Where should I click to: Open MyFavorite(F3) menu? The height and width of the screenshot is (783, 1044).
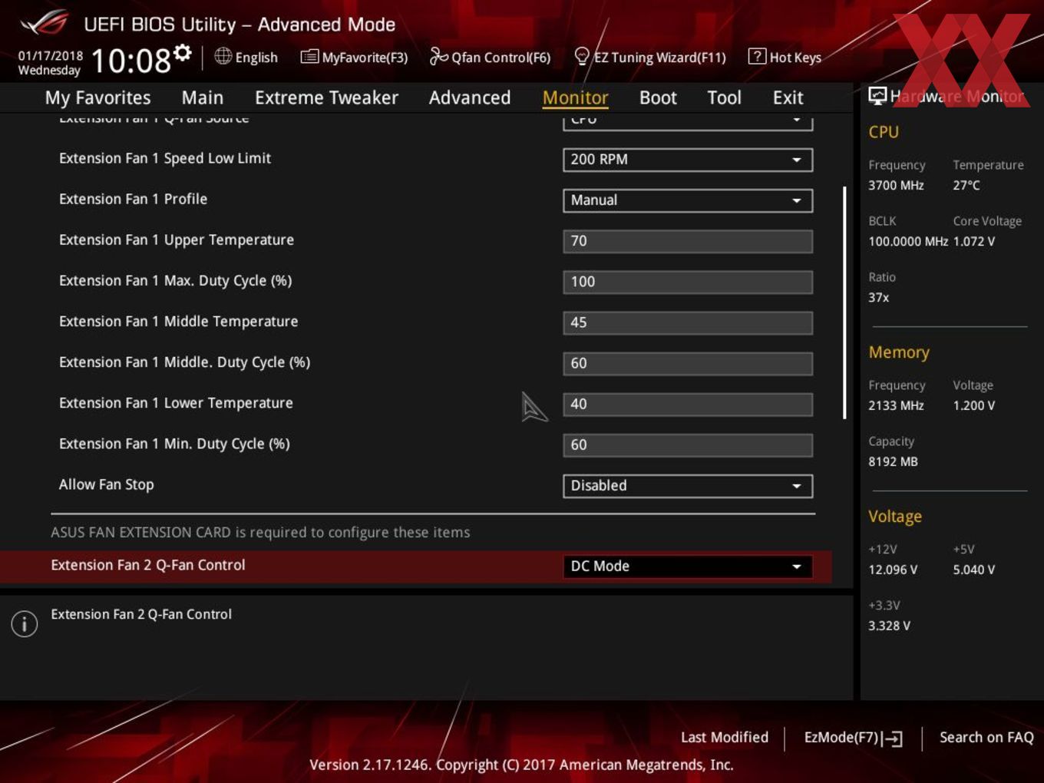point(354,57)
